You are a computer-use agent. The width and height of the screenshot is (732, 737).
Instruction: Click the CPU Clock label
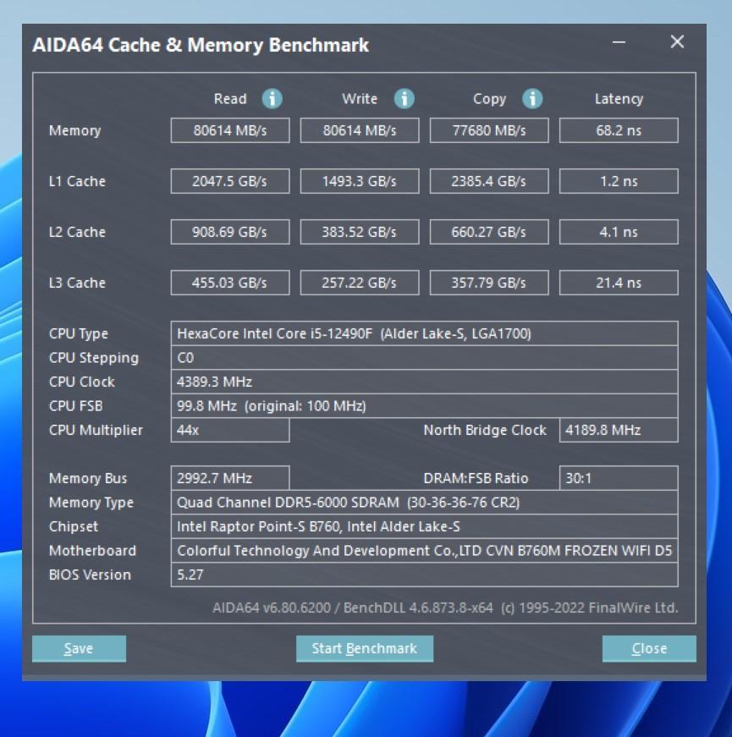[x=82, y=382]
